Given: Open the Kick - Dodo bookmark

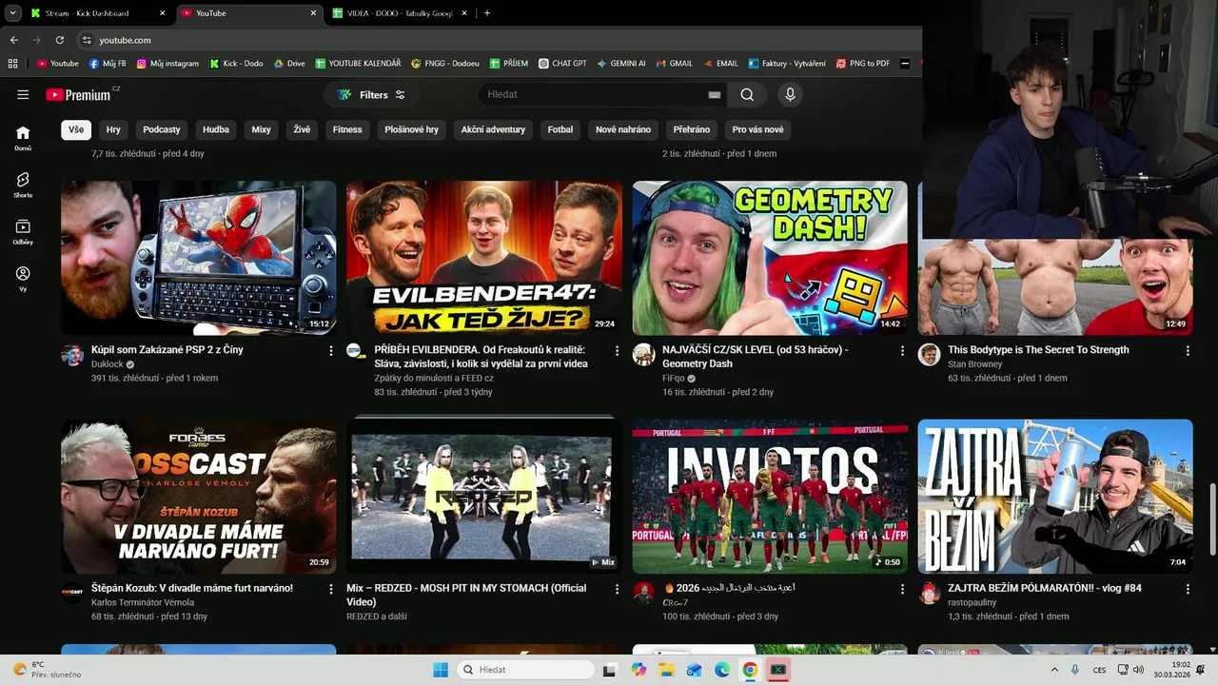Looking at the screenshot, I should 236,64.
